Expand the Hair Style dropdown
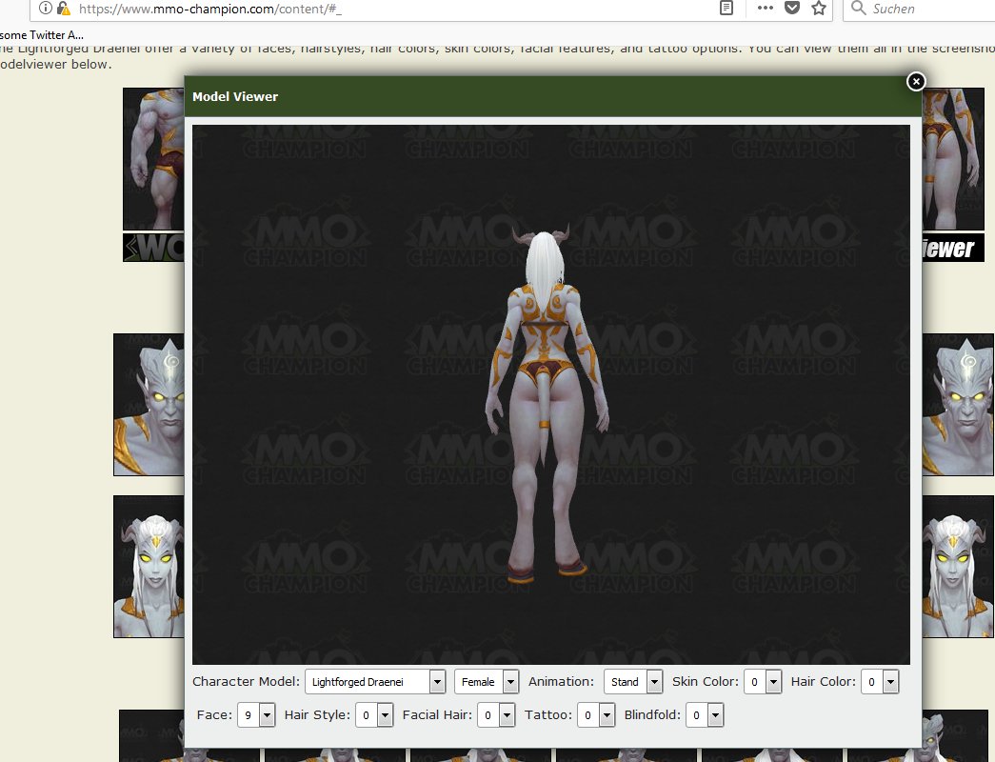 [374, 715]
